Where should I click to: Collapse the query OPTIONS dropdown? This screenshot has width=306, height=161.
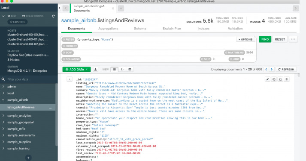point(245,39)
